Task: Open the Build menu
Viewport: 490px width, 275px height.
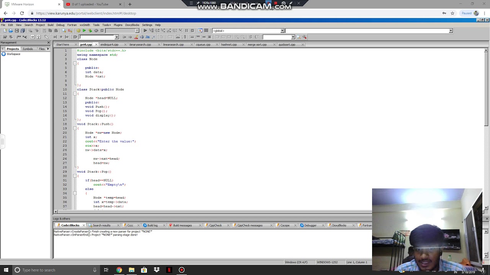Action: 50,25
